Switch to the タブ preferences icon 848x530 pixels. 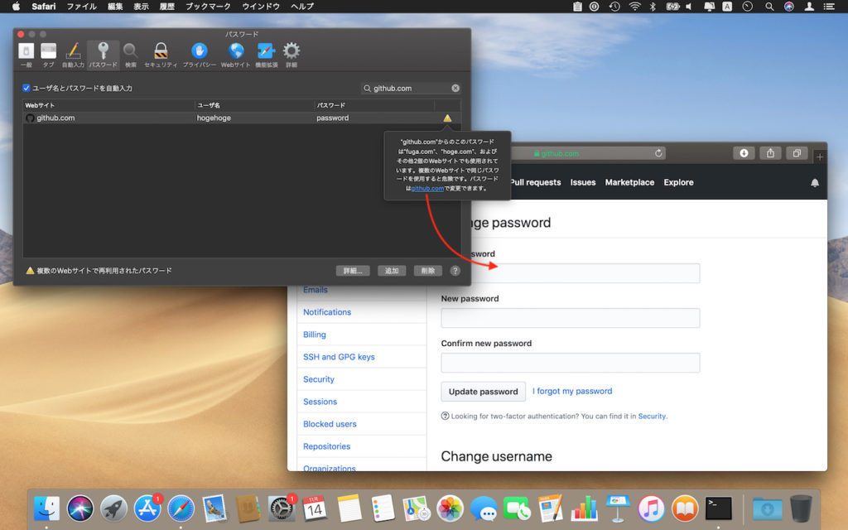[x=47, y=51]
